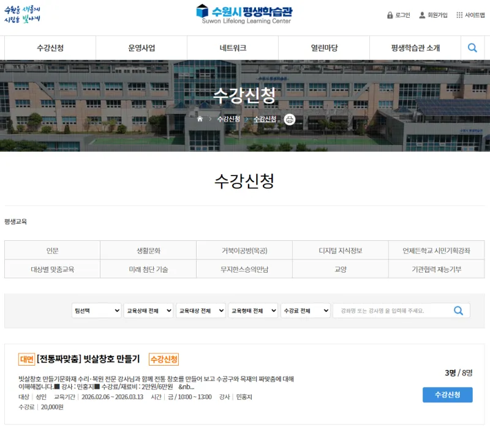Image resolution: width=490 pixels, height=428 pixels.
Task: Click the course or instructor name search field
Action: [392, 311]
